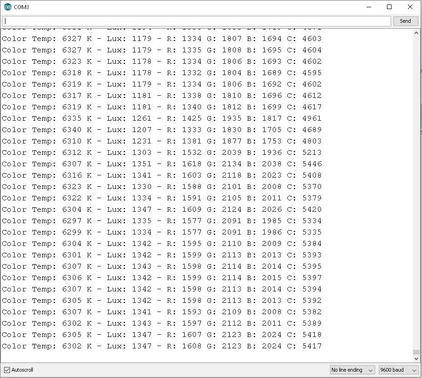
Task: Click the R value 1618
Action: pos(191,164)
